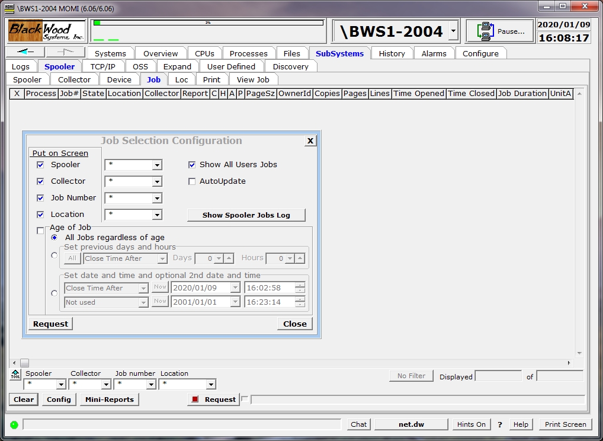Select the Set previous days and hours radio button
This screenshot has height=441, width=603.
(x=54, y=255)
